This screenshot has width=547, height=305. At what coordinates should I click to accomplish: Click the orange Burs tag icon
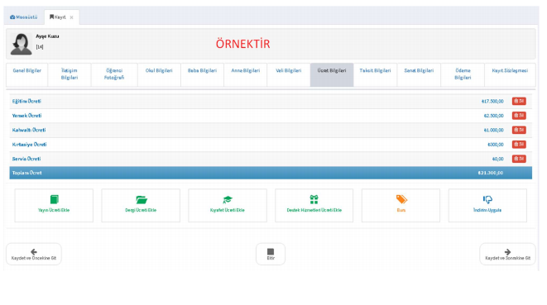tap(401, 199)
